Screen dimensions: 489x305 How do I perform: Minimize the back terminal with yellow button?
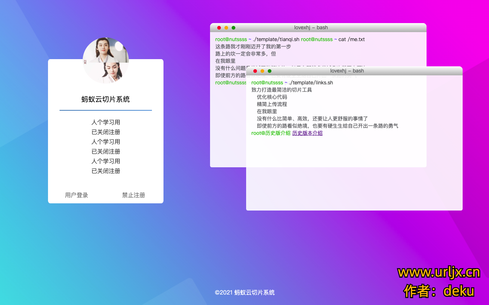226,28
